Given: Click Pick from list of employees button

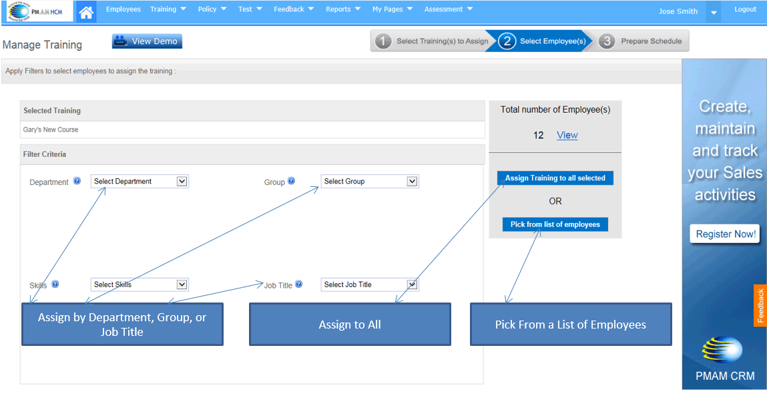Looking at the screenshot, I should 555,224.
